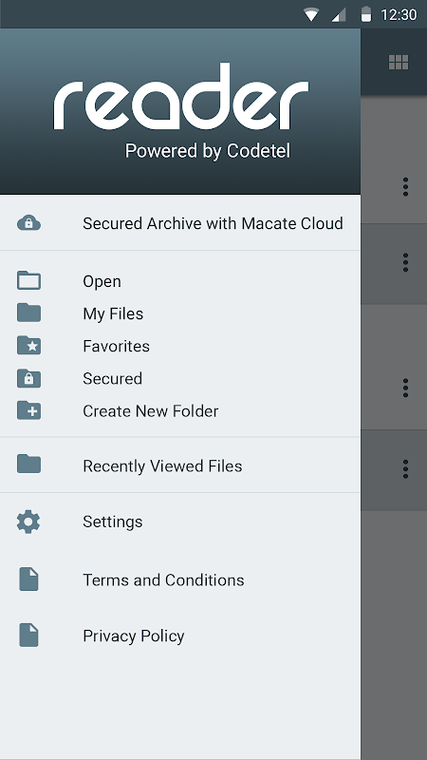Click the cloud lock icon for Secured Archive

pos(28,223)
